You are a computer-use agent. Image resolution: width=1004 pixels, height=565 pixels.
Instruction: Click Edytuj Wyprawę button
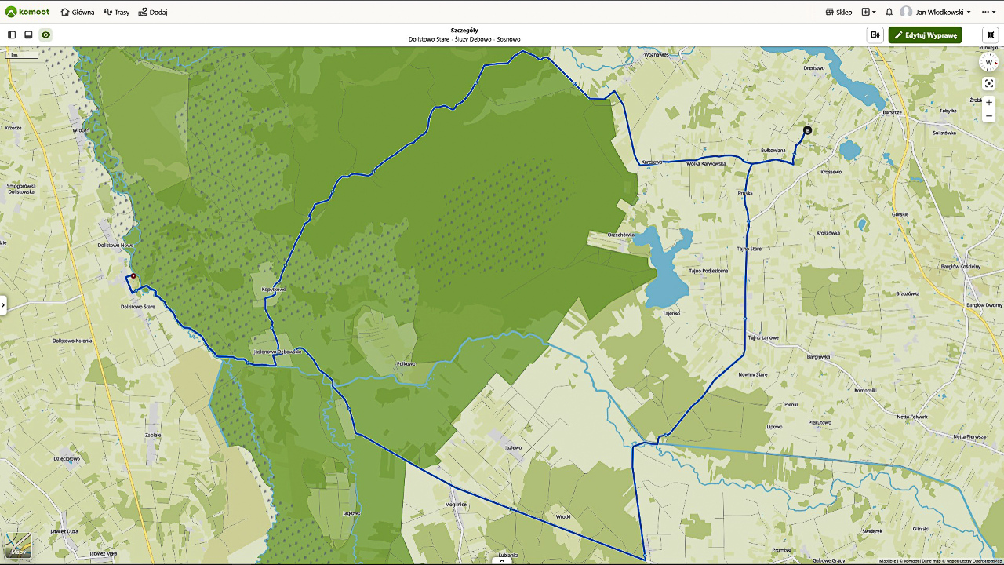(x=925, y=35)
